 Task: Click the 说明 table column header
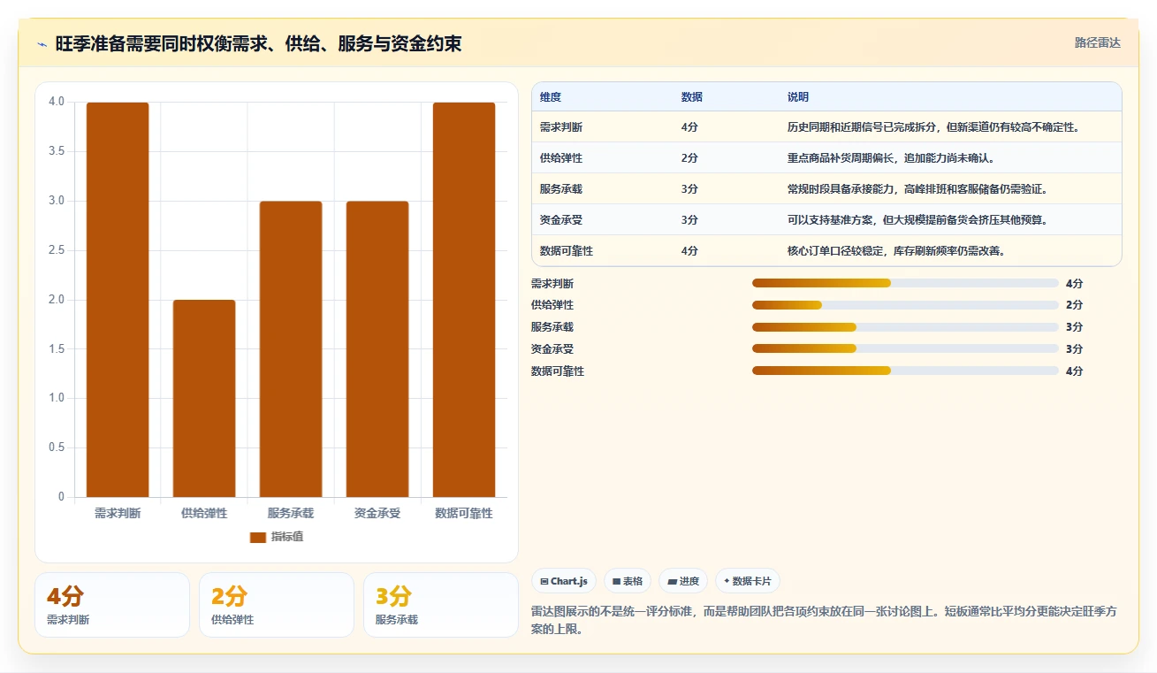(798, 97)
